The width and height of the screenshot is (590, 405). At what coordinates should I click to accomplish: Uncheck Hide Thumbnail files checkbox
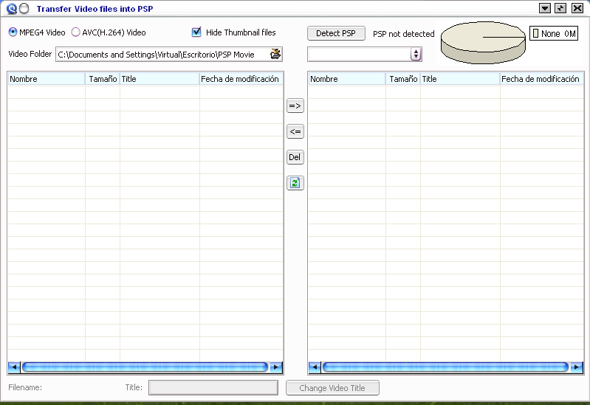coord(196,32)
